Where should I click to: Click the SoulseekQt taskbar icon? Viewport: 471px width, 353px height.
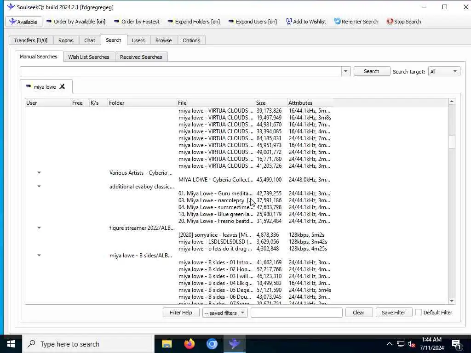[234, 344]
